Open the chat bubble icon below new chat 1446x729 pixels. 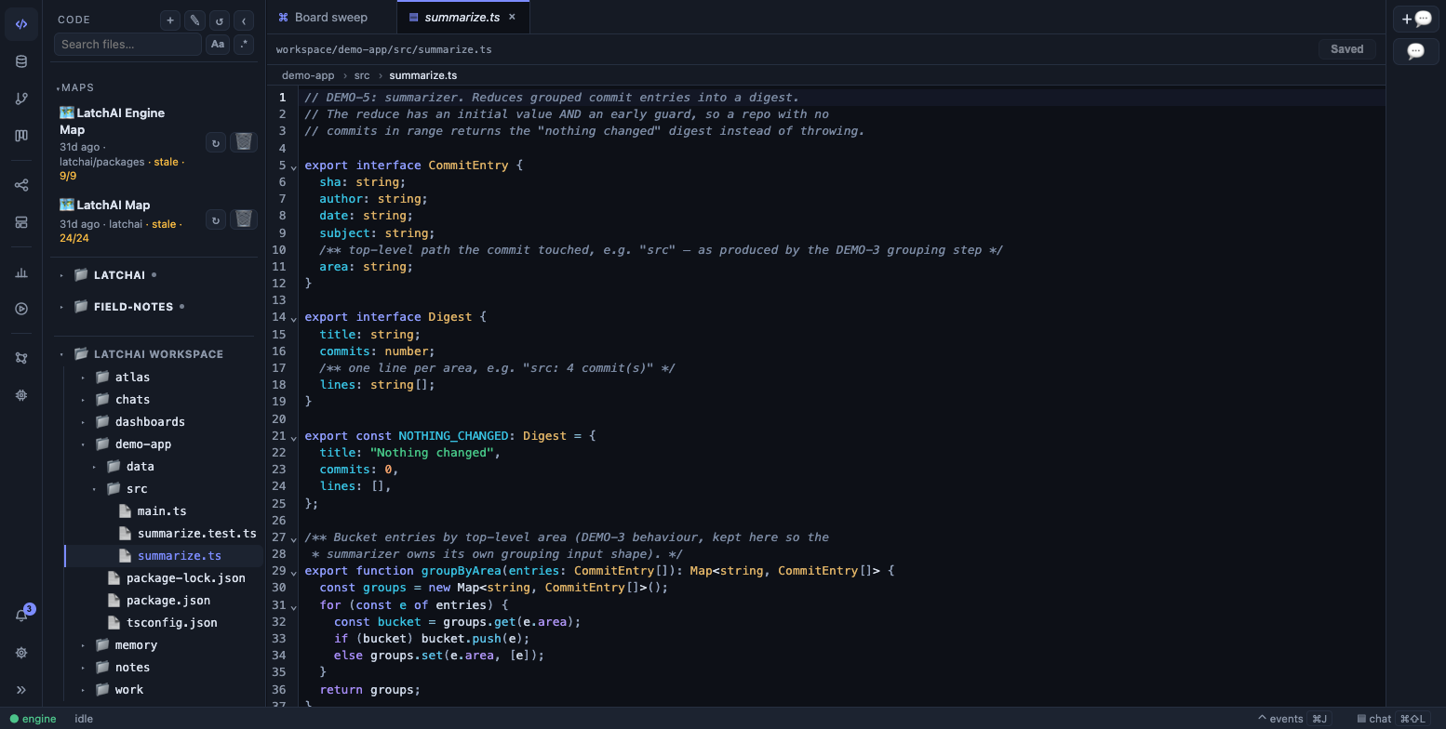click(1415, 51)
